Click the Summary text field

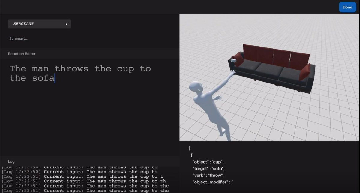tap(19, 38)
